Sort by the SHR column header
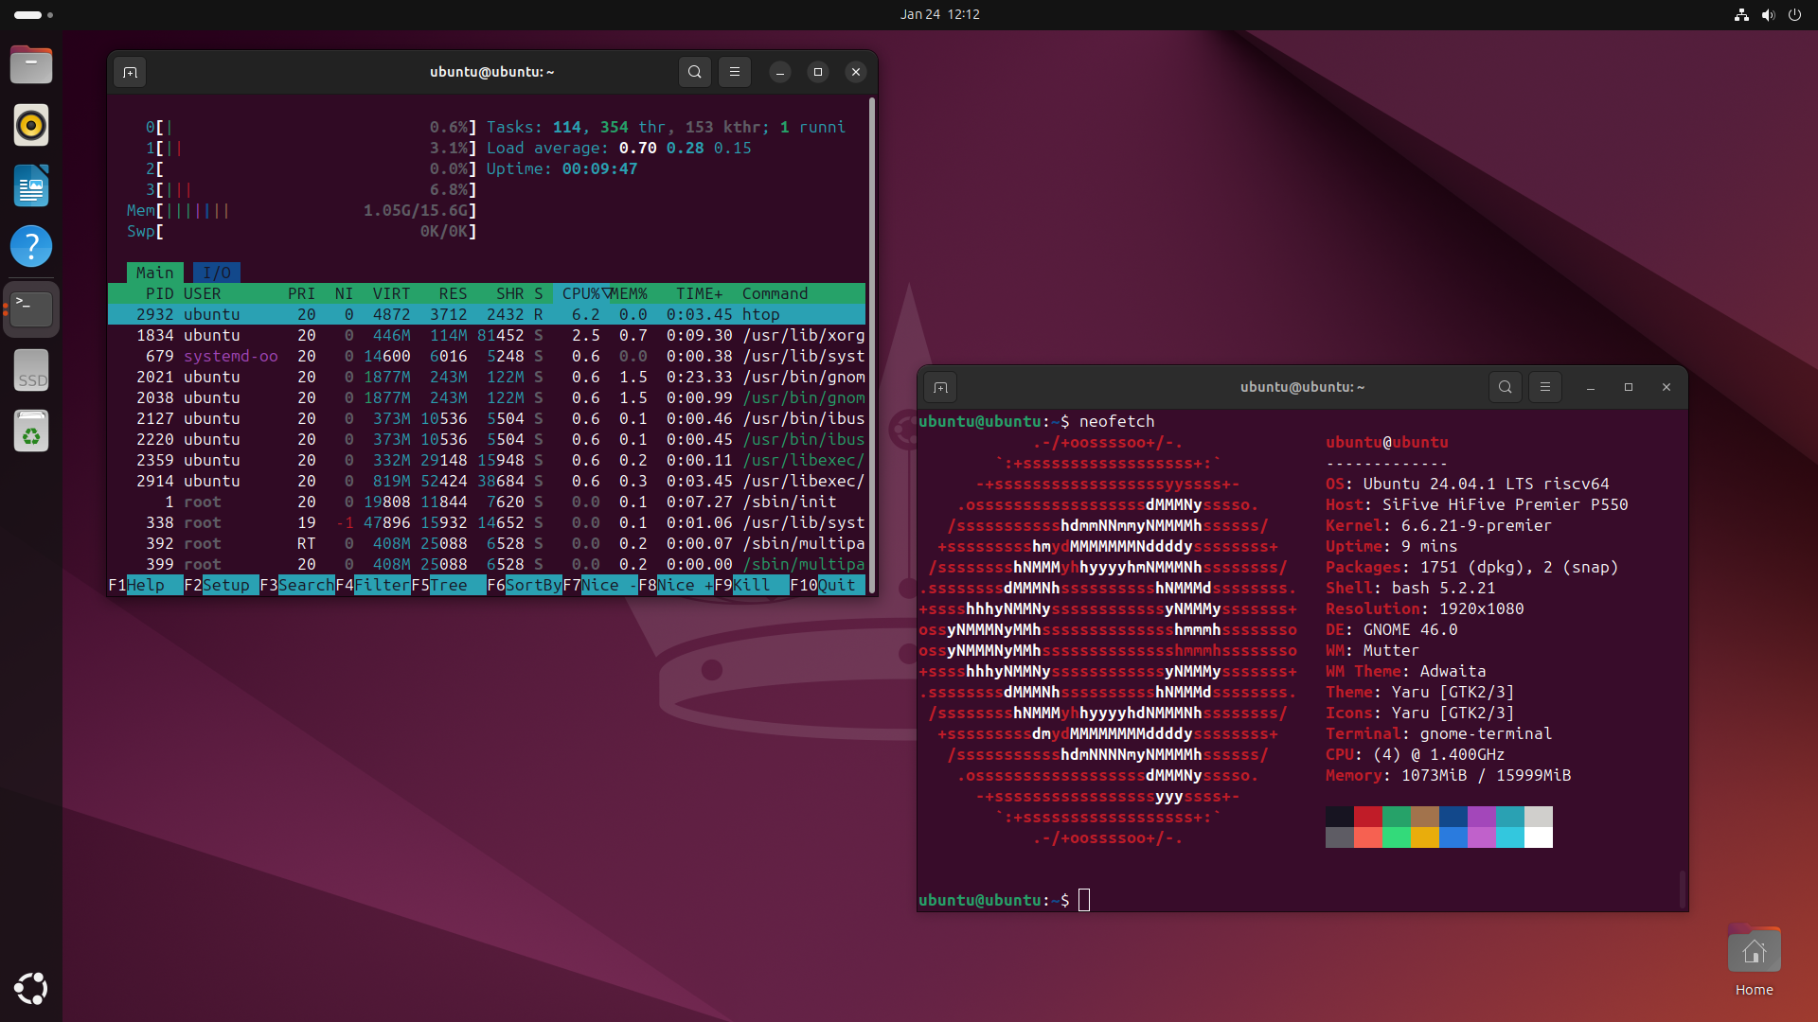 pos(510,293)
